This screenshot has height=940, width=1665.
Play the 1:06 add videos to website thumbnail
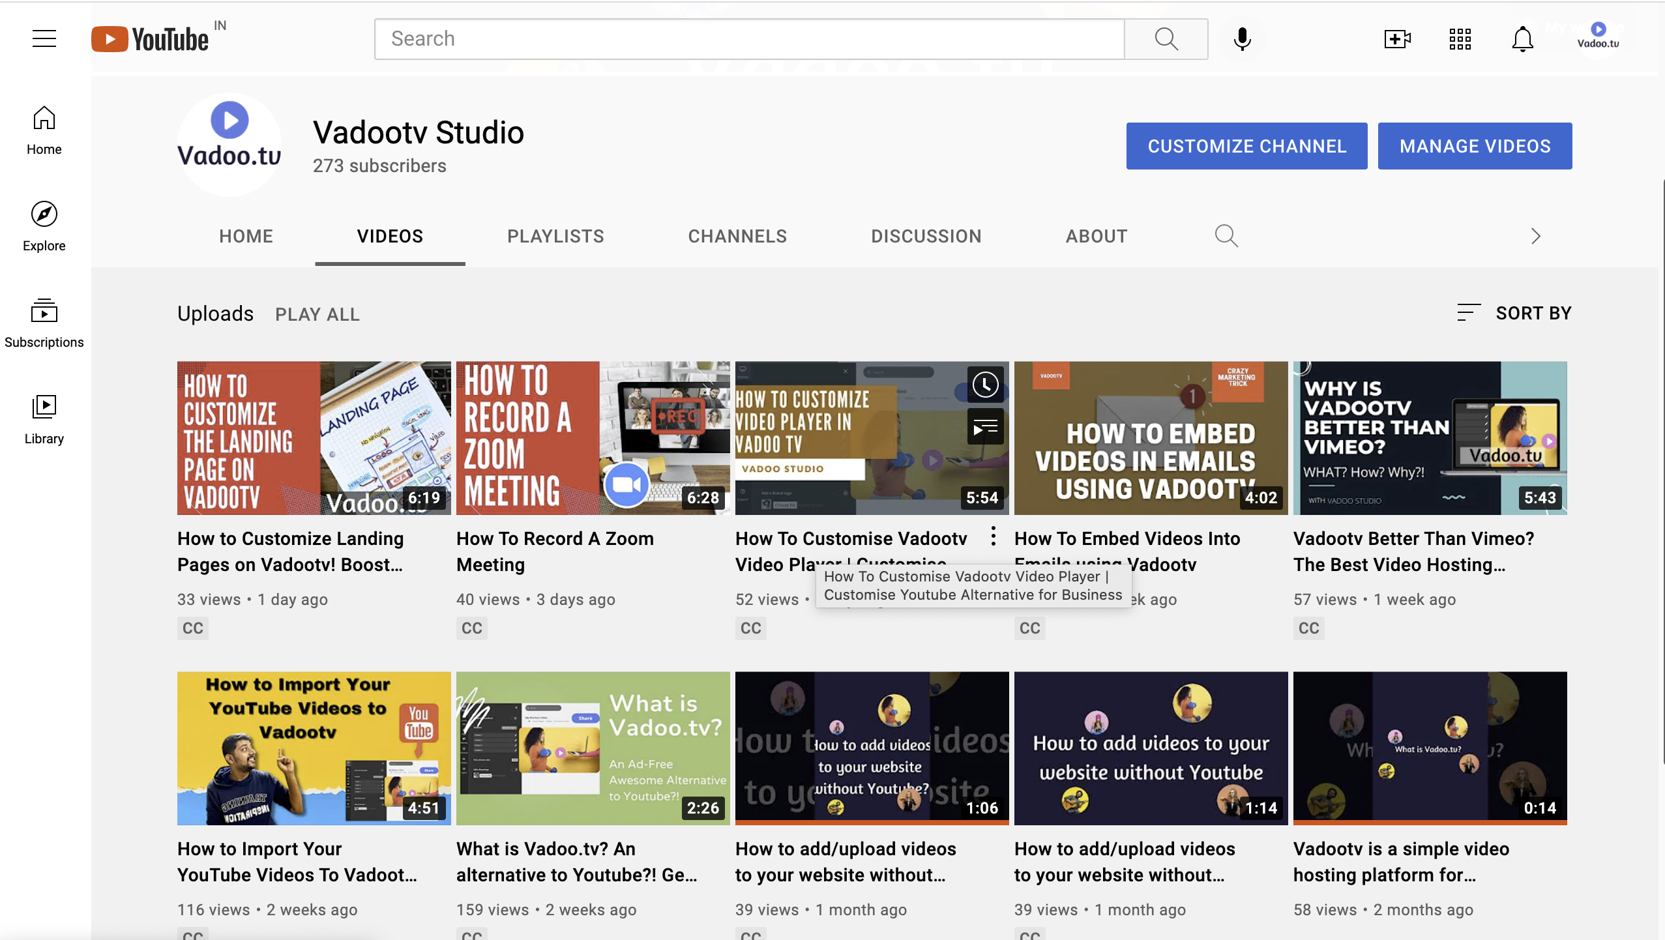(x=872, y=748)
